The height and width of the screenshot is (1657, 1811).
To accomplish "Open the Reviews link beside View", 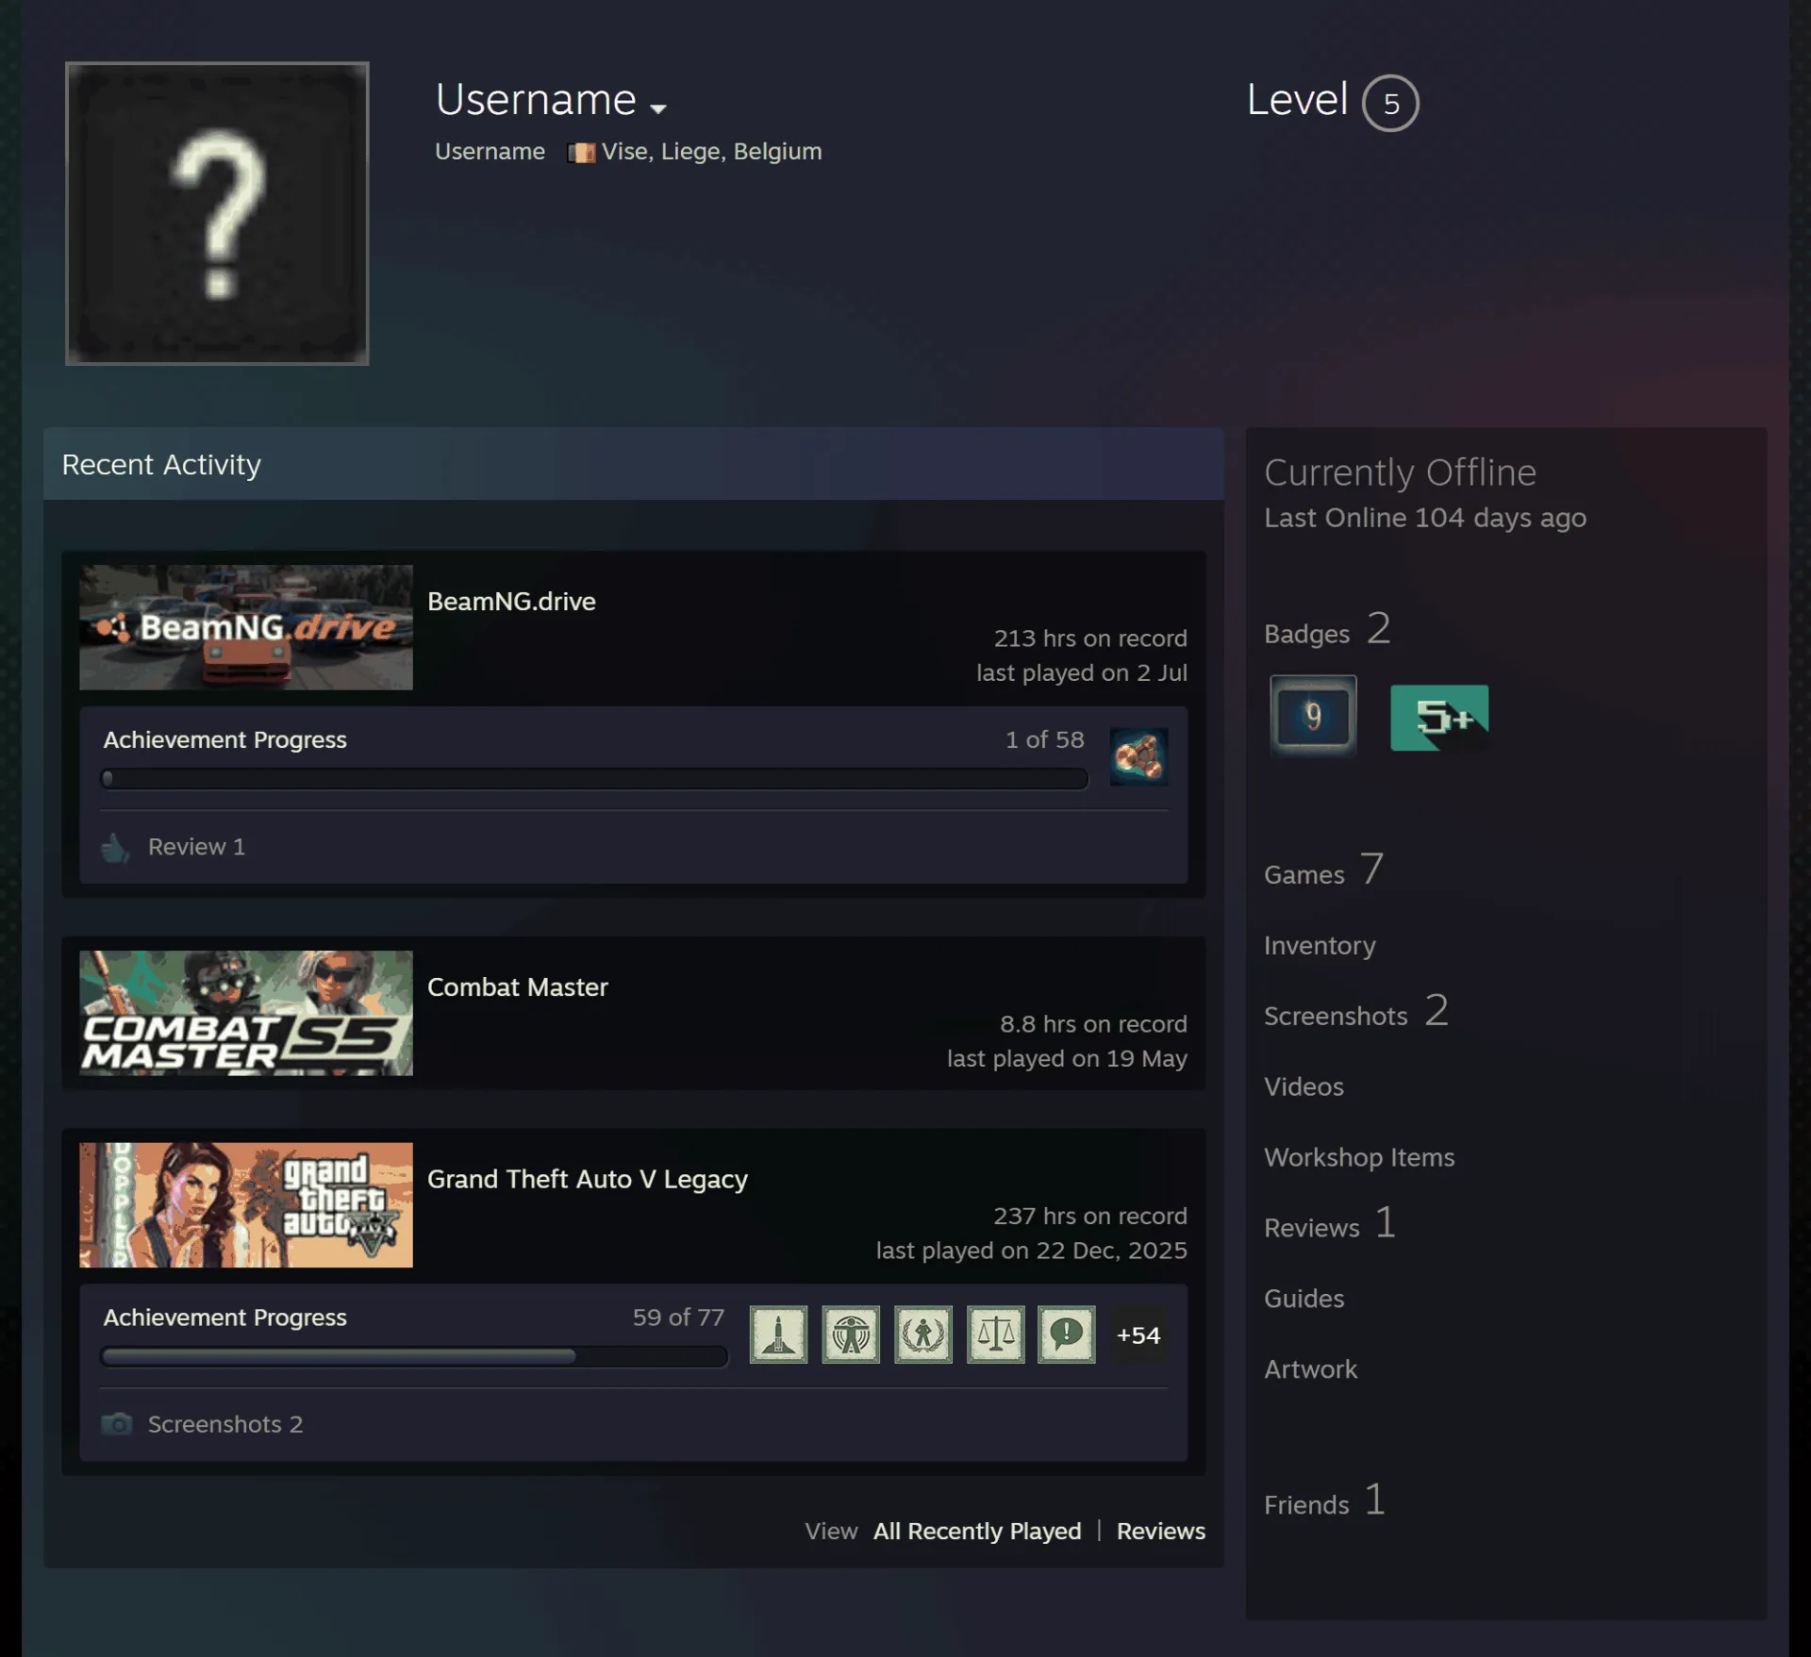I will click(x=1161, y=1531).
